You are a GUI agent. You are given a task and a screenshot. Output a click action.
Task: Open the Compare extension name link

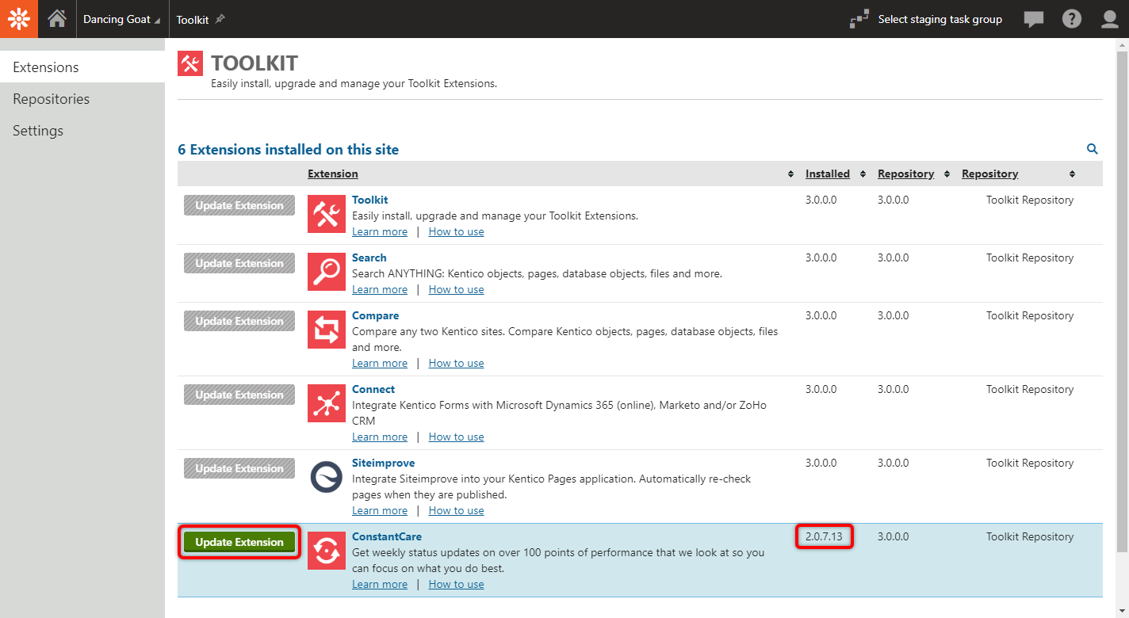(x=376, y=316)
